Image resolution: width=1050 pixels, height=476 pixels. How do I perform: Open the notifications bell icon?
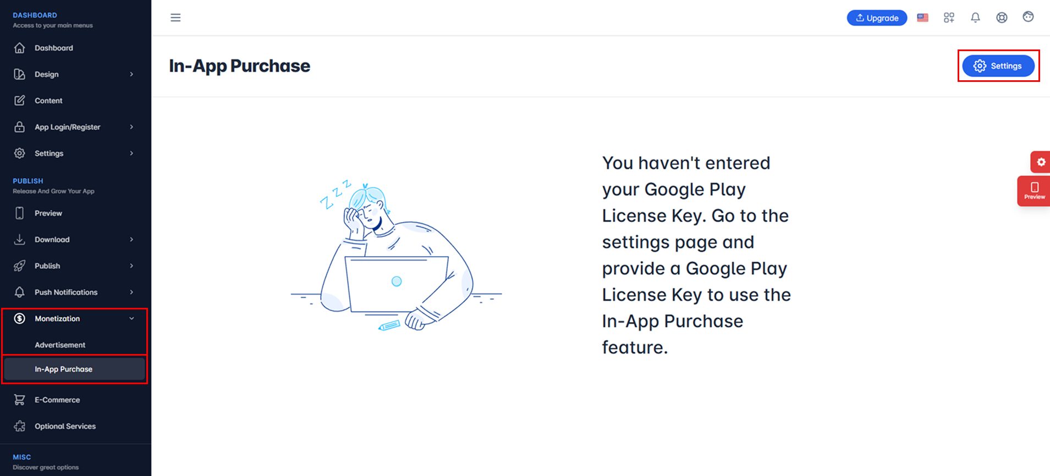tap(975, 18)
